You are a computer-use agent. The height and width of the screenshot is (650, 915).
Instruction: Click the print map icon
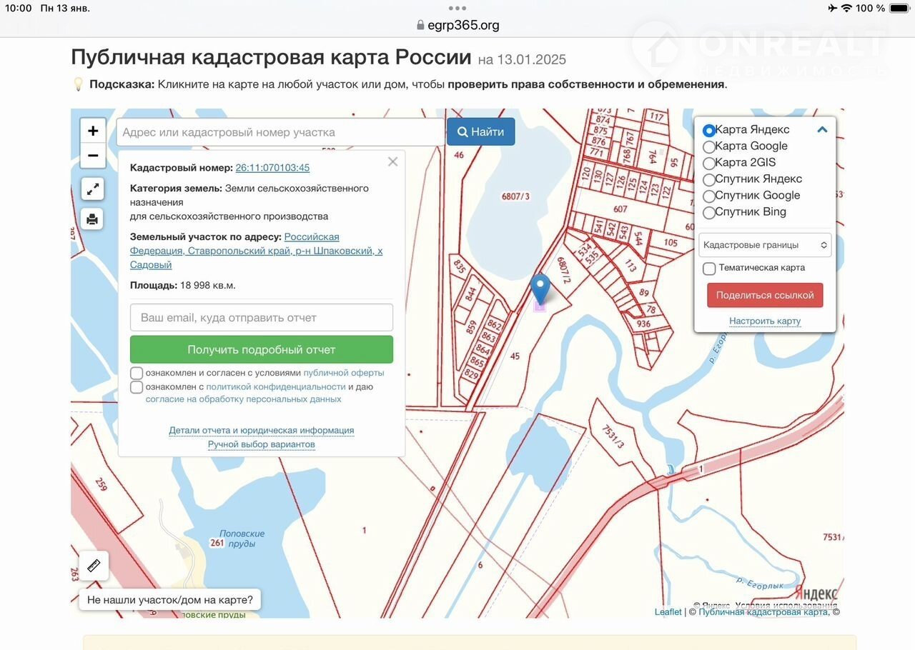93,219
